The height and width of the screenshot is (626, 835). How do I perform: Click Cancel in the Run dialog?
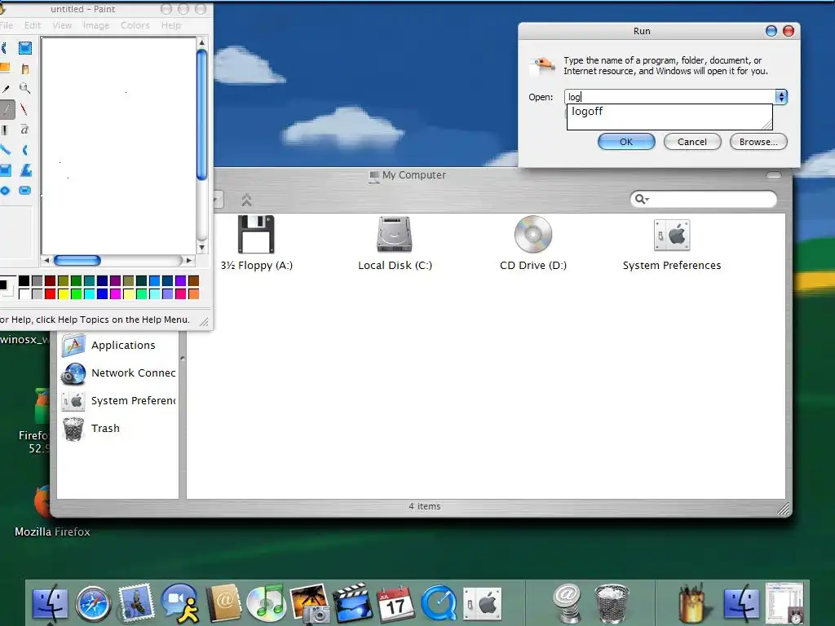692,142
